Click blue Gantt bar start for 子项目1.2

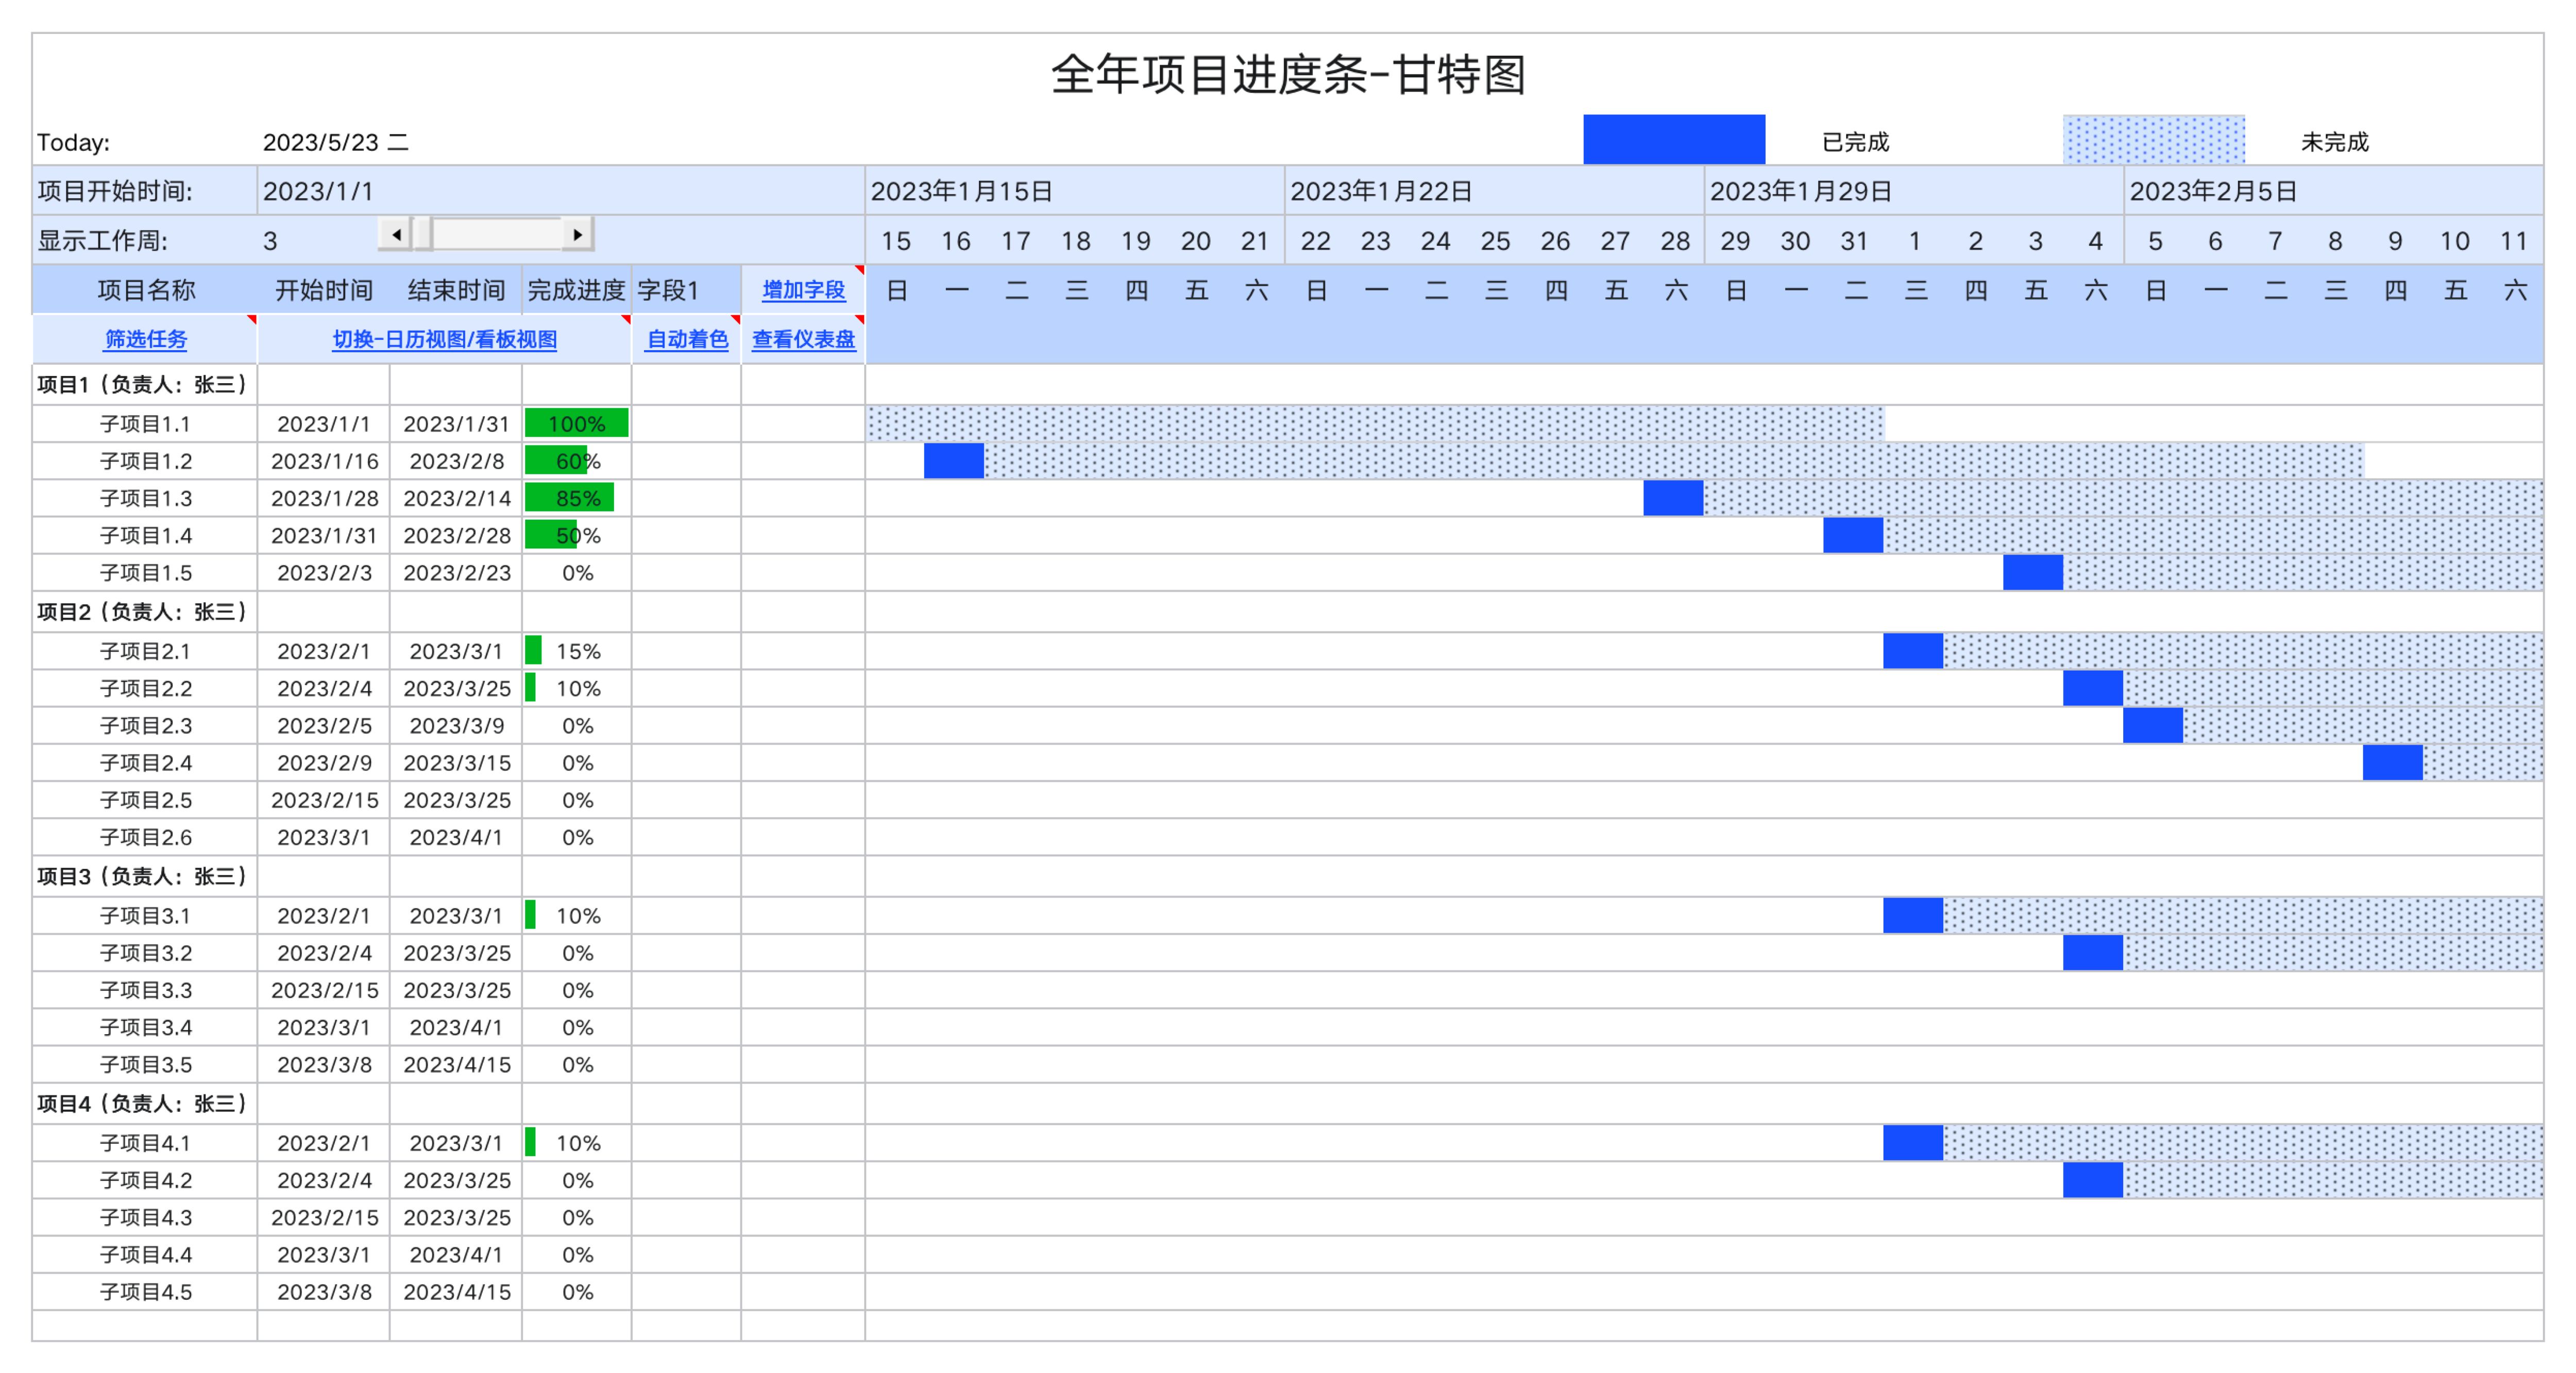[953, 461]
